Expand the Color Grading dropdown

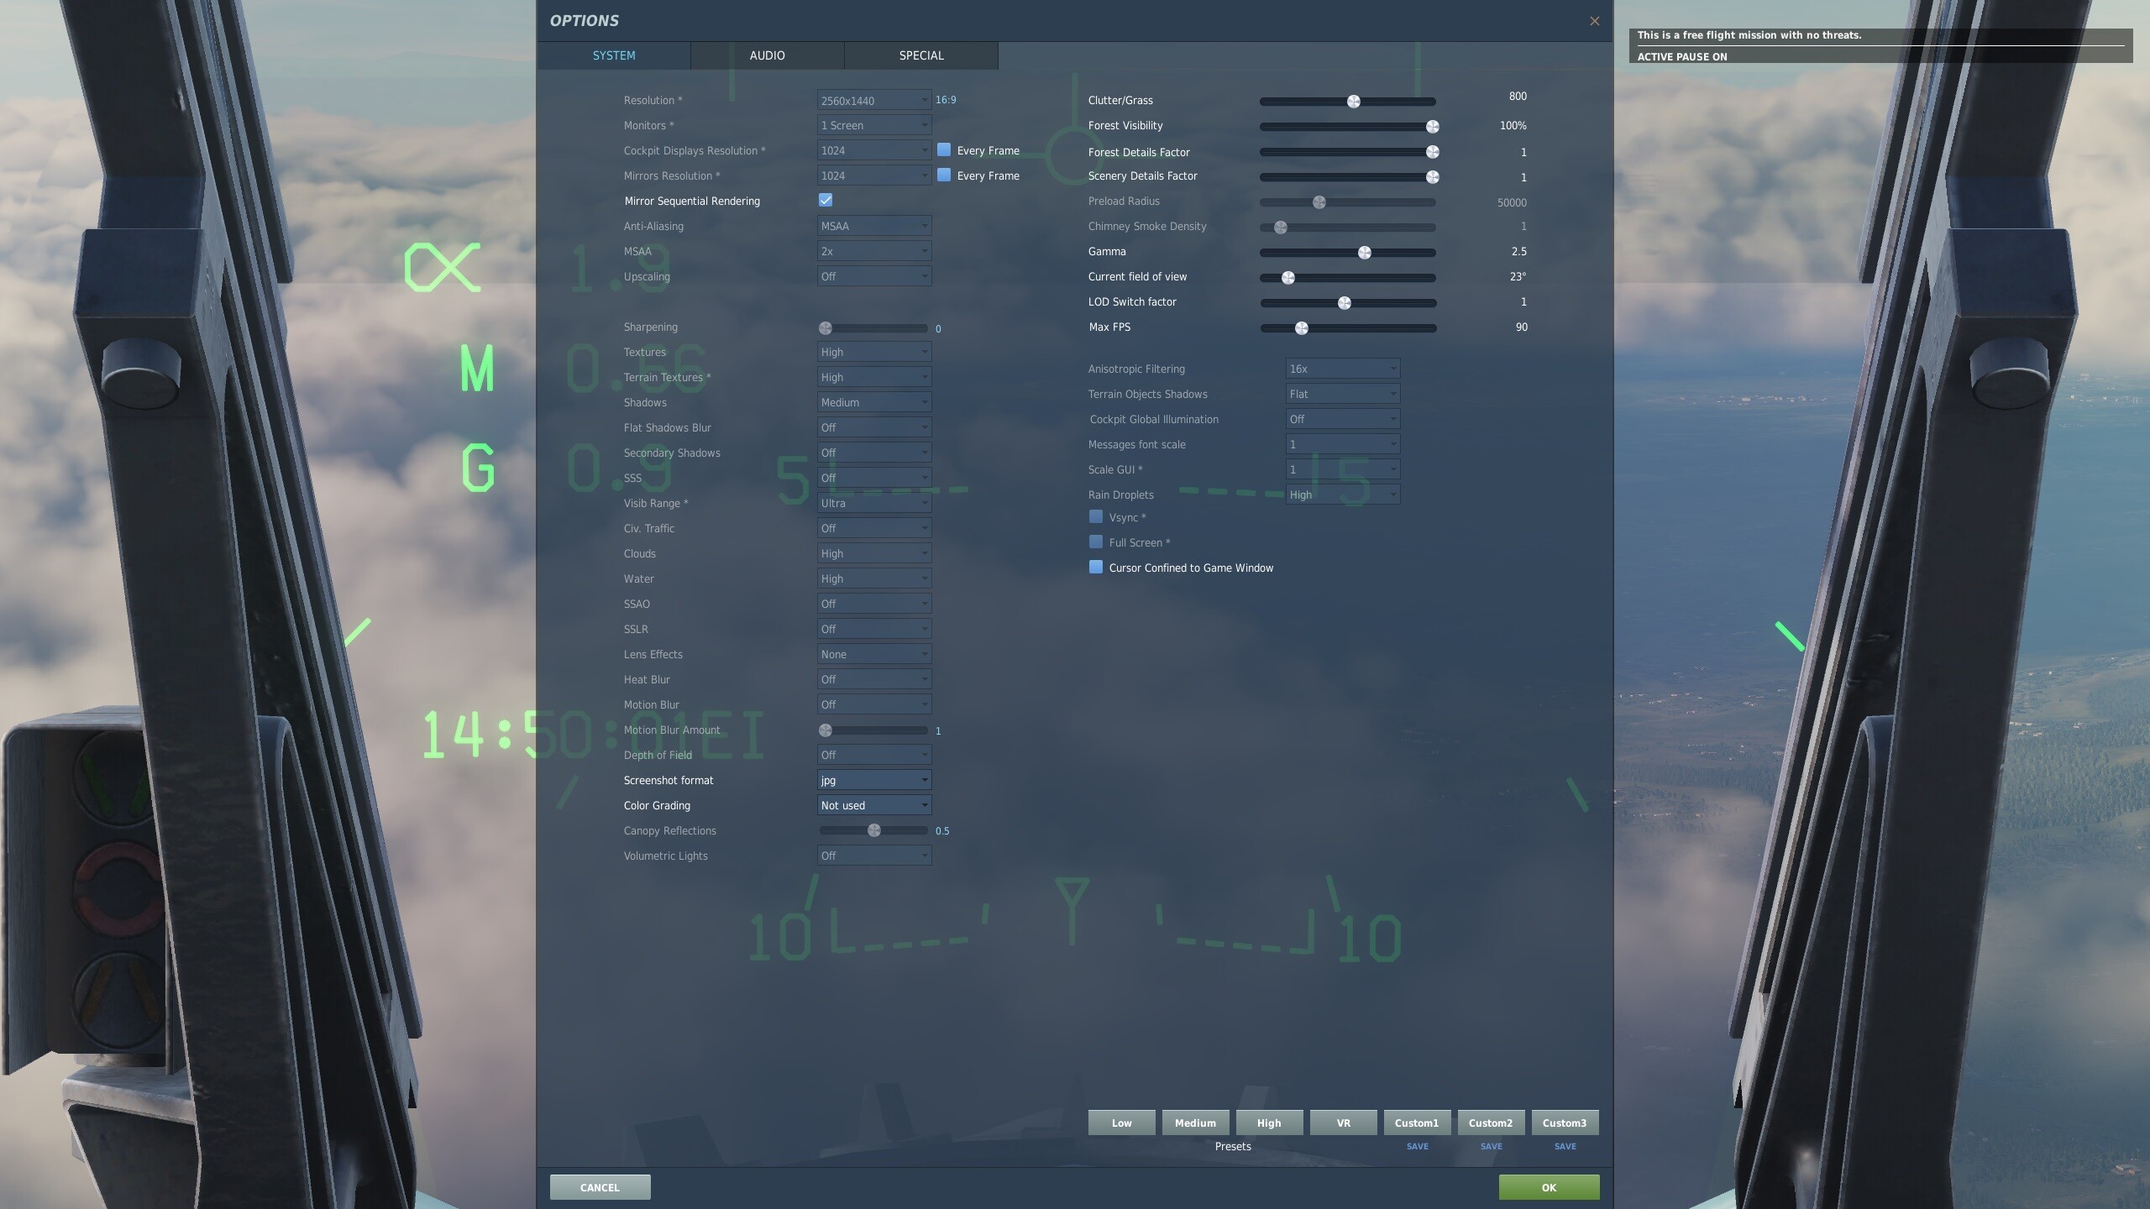[x=873, y=805]
